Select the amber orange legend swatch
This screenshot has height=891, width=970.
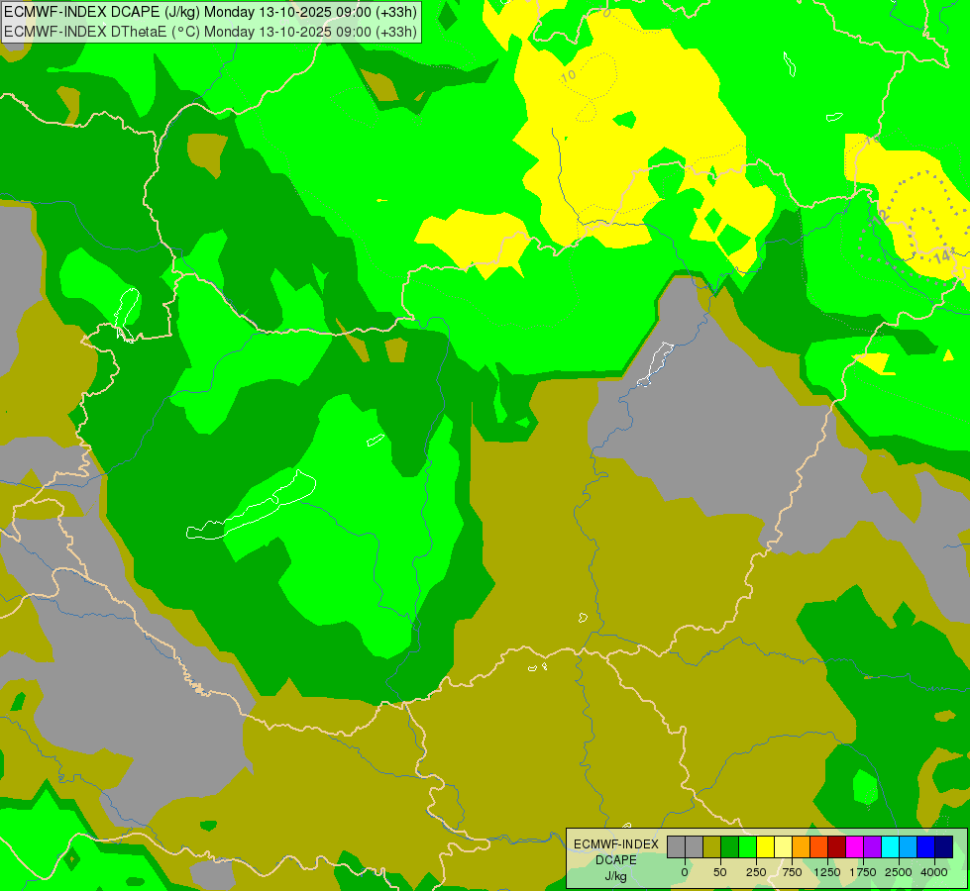pyautogui.click(x=802, y=847)
